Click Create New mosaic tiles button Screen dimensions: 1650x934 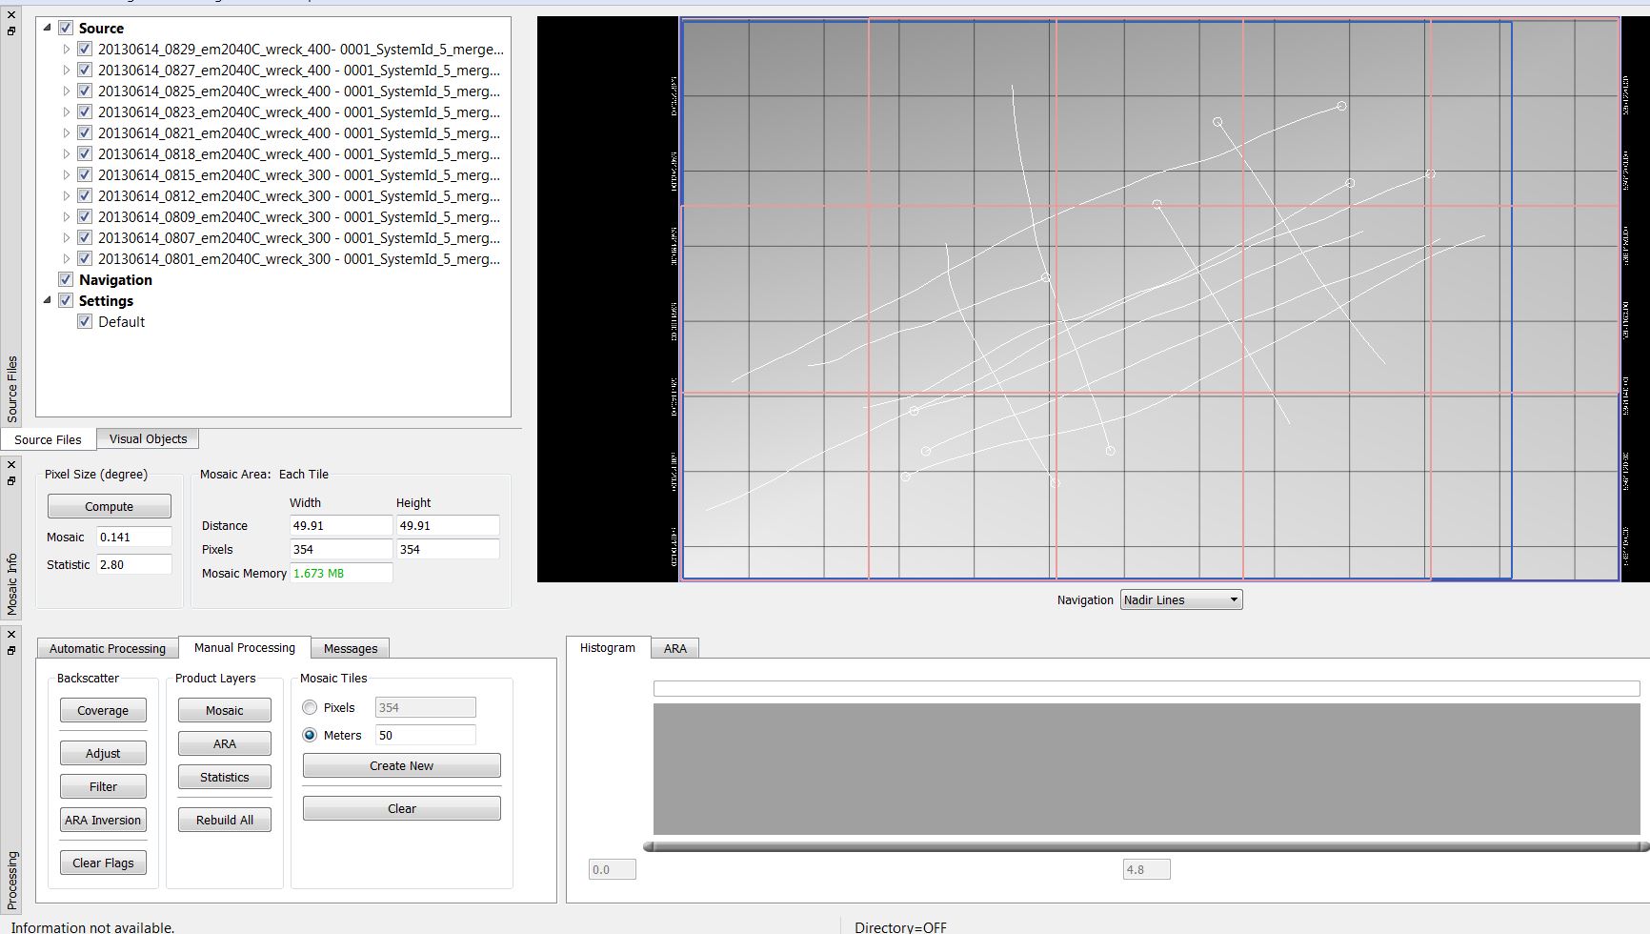(401, 765)
